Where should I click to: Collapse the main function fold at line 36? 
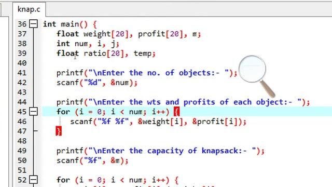pyautogui.click(x=33, y=24)
